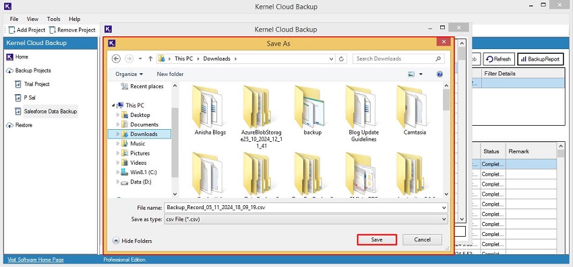
Task: Collapse the This PC tree node
Action: 113,106
